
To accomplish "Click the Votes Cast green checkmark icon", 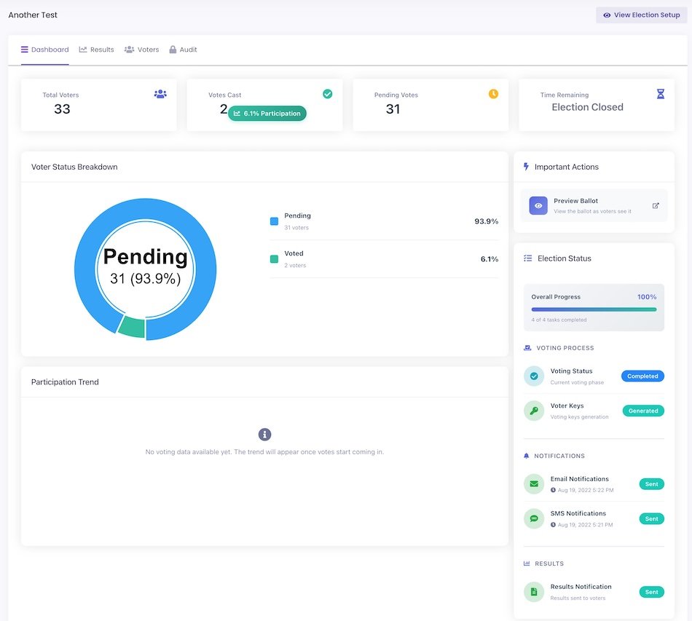I will coord(328,94).
